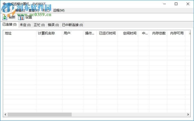Viewport: 194px width, 121px height.
Task: Click the 操作... column header
Action: [x=90, y=33]
